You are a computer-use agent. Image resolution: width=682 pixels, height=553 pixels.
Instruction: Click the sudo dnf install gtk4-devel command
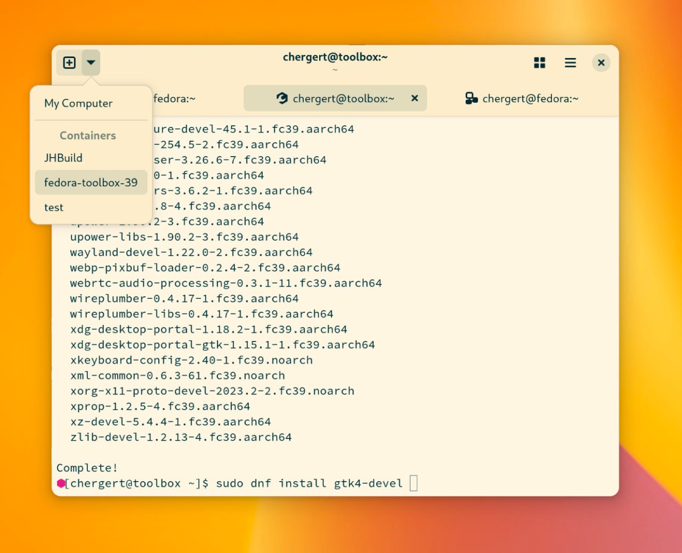click(309, 483)
